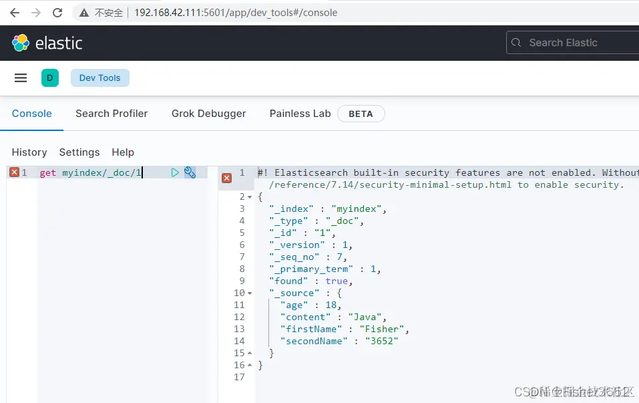Switch to the Grok Debugger tab
The image size is (639, 403).
208,114
